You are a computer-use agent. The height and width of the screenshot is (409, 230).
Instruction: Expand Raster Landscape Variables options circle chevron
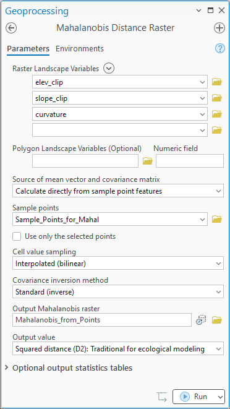(109, 69)
